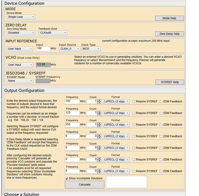Click the Calculate button

tap(85, 185)
